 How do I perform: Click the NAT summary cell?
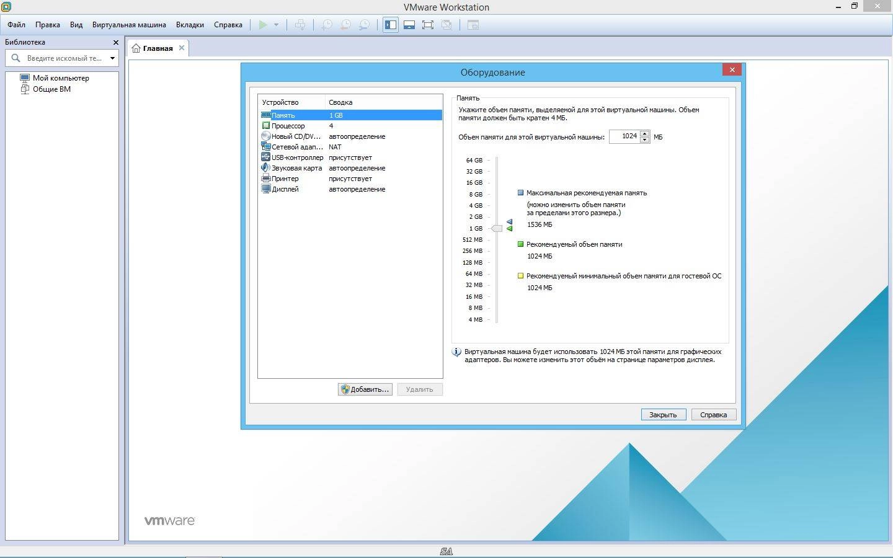coord(335,147)
